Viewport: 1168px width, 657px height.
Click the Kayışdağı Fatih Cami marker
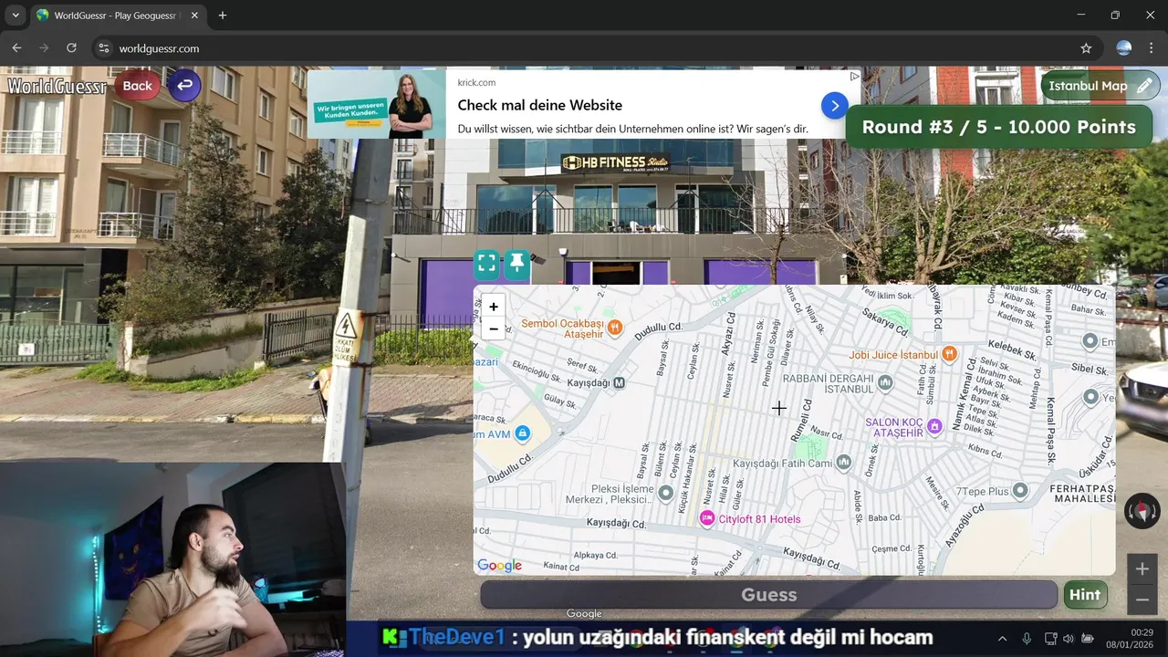(844, 463)
